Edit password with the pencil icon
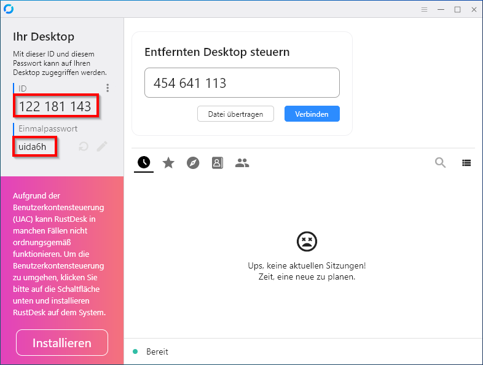Image resolution: width=483 pixels, height=365 pixels. tap(102, 146)
